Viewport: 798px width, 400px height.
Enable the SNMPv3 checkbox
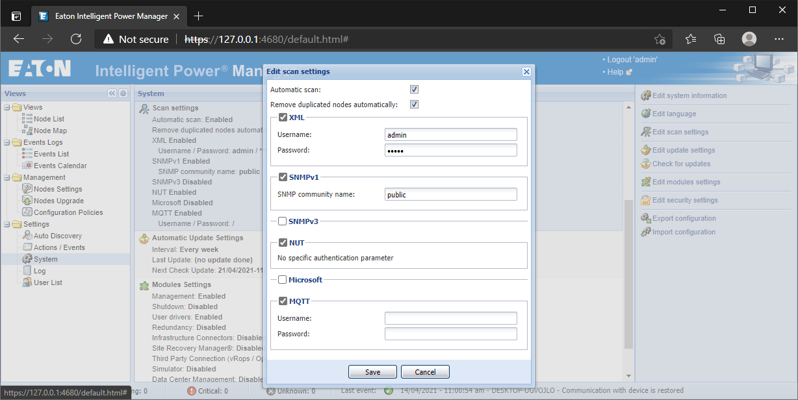point(283,221)
